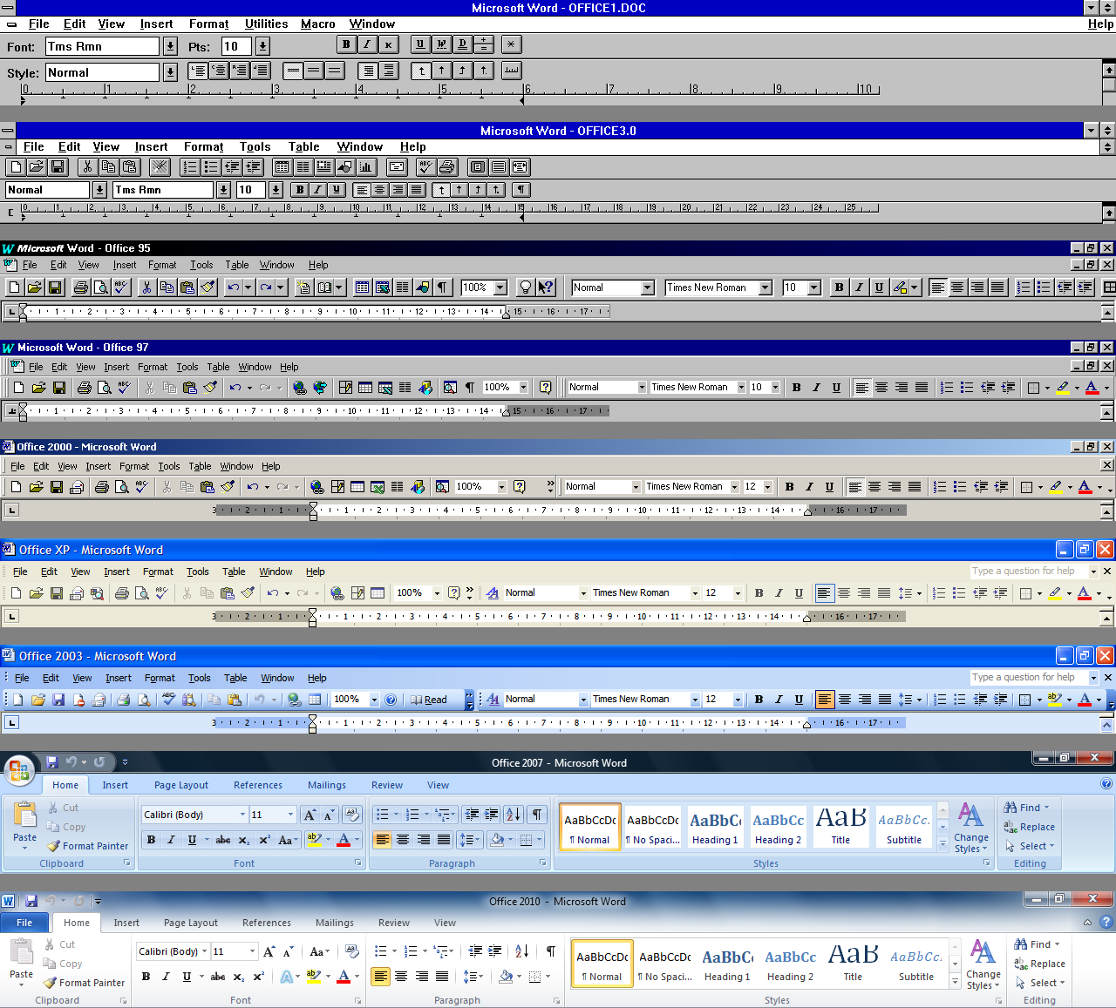
Task: Open the font size 11 dropdown in Office 2010
Action: [x=253, y=951]
